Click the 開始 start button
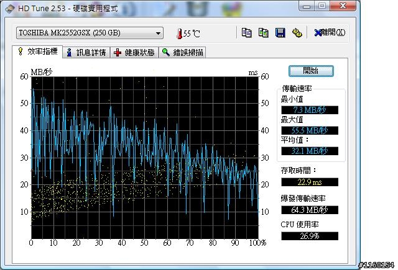This screenshot has width=398, height=270. coord(311,71)
